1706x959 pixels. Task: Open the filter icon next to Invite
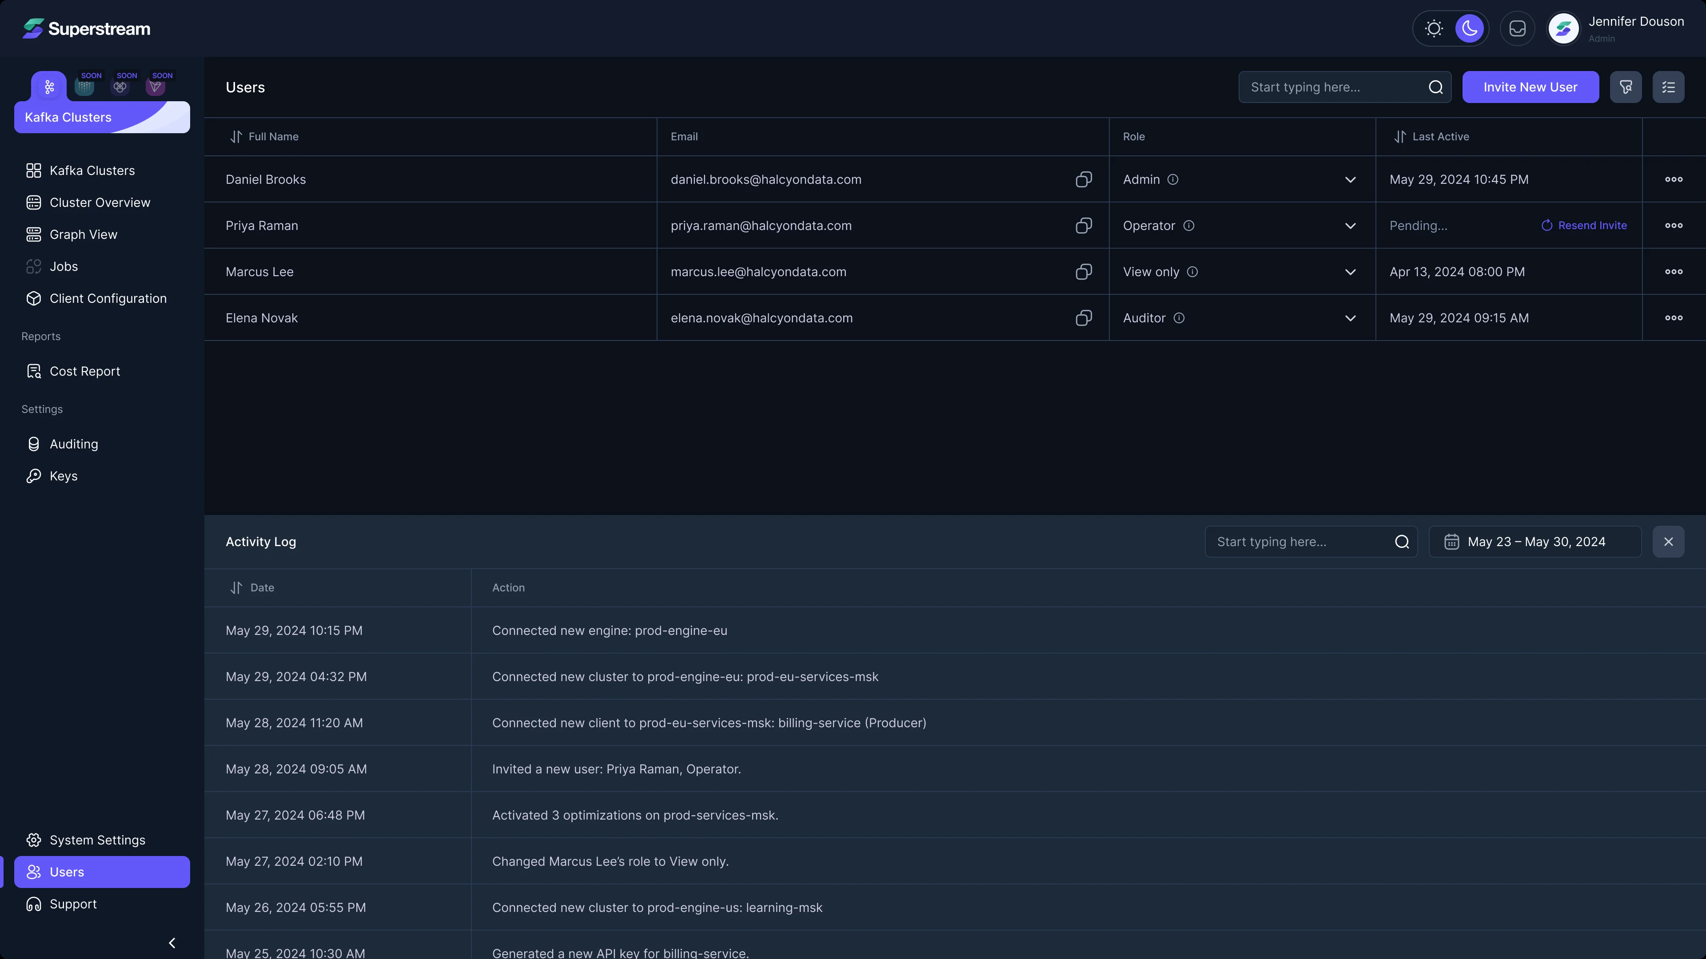1625,87
